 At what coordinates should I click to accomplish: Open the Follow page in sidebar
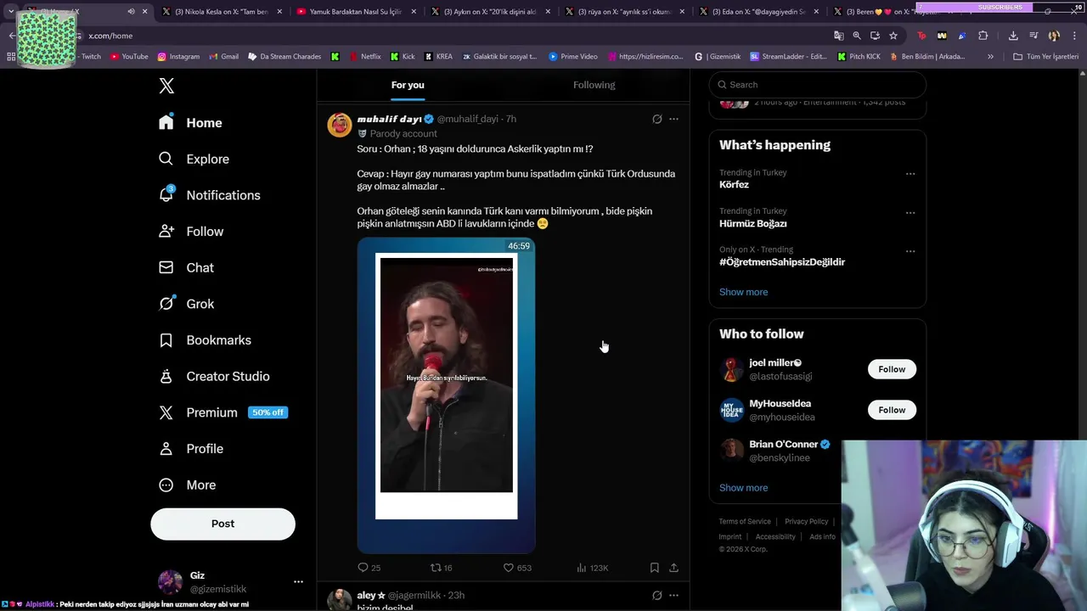click(191, 232)
